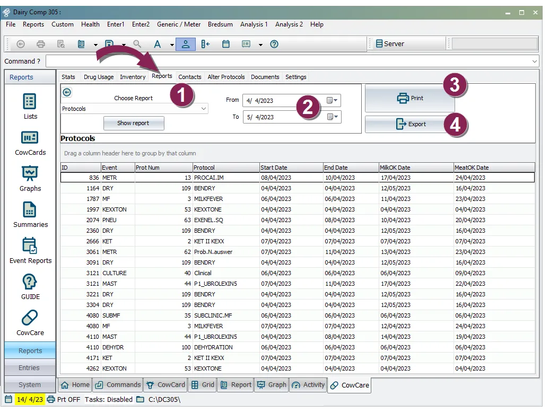Open the From date calendar picker

[332, 100]
